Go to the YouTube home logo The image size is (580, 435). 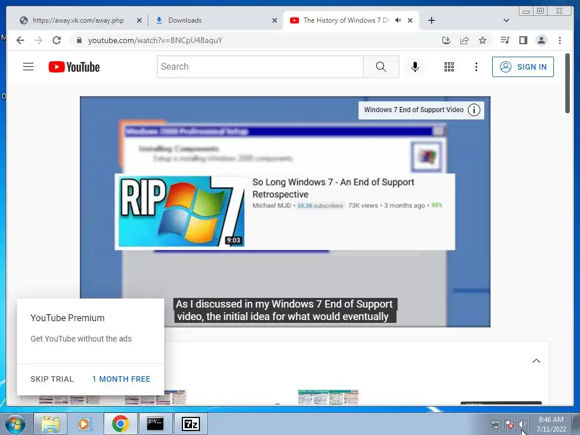point(74,67)
